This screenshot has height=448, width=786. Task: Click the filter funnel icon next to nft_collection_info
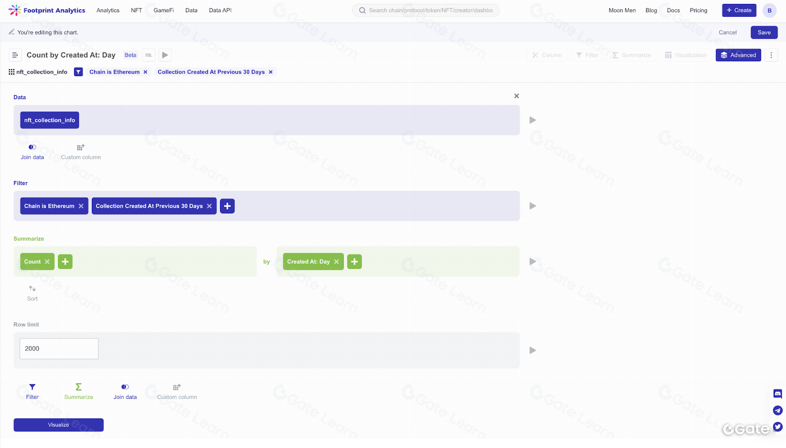[x=78, y=72]
